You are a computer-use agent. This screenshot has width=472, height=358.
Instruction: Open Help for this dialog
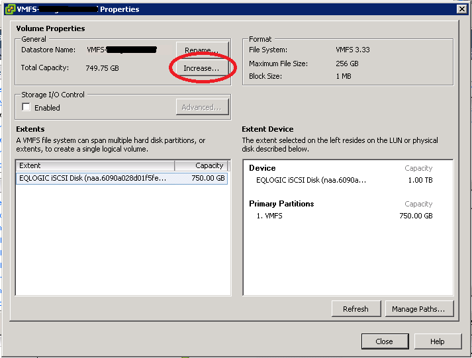coord(437,341)
